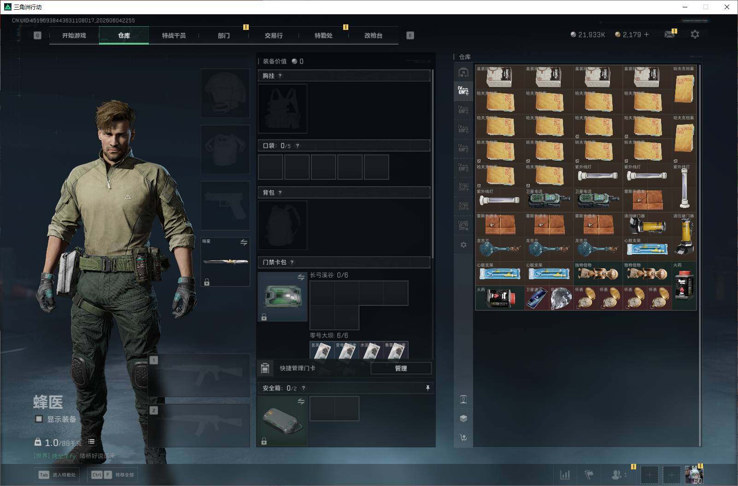Open the flag icon in bottom bar
Image resolution: width=738 pixels, height=486 pixels.
(589, 474)
